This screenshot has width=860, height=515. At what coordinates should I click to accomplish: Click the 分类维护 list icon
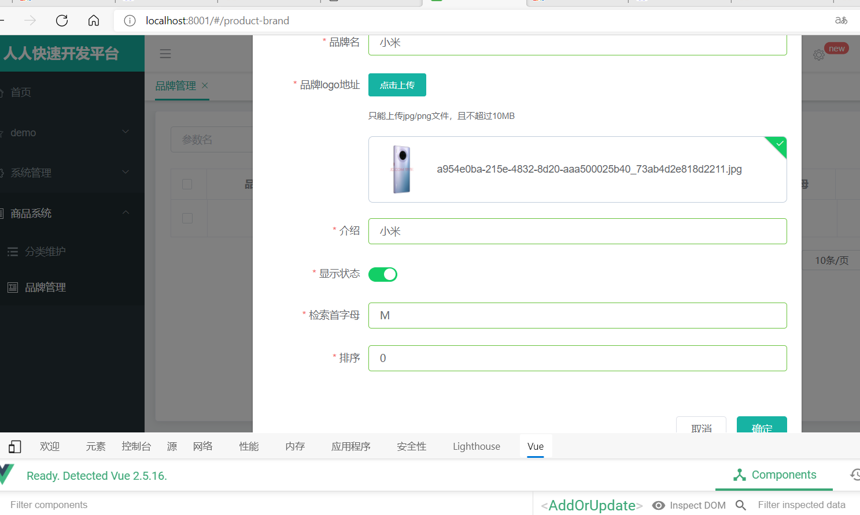point(13,252)
